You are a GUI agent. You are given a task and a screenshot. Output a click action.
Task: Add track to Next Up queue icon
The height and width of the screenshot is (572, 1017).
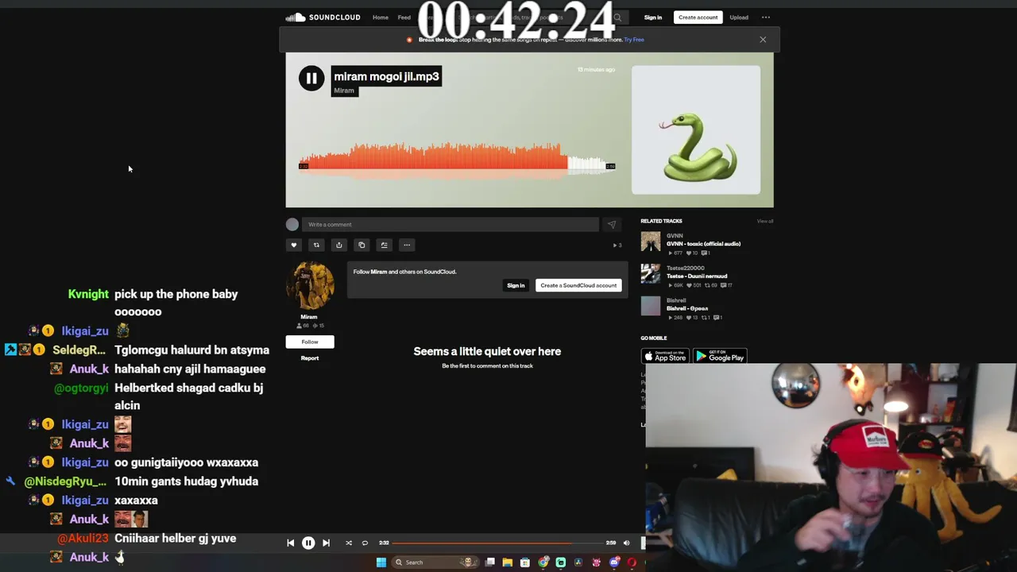coord(384,245)
